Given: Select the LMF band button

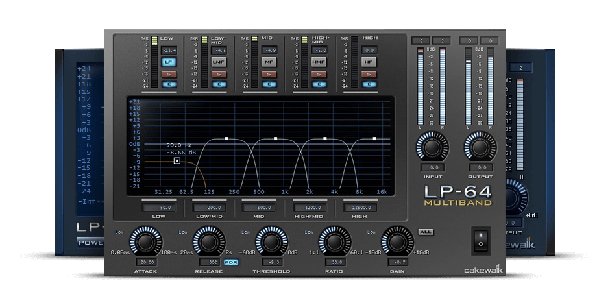Looking at the screenshot, I should click(x=219, y=62).
